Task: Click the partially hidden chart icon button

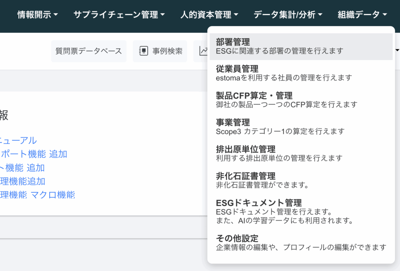Action: (203, 51)
